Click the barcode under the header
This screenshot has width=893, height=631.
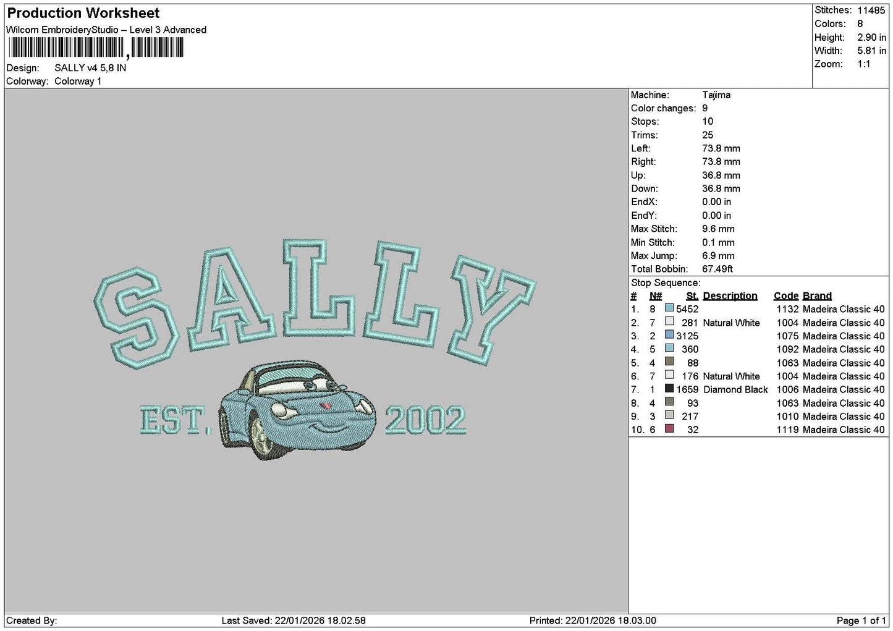point(97,48)
